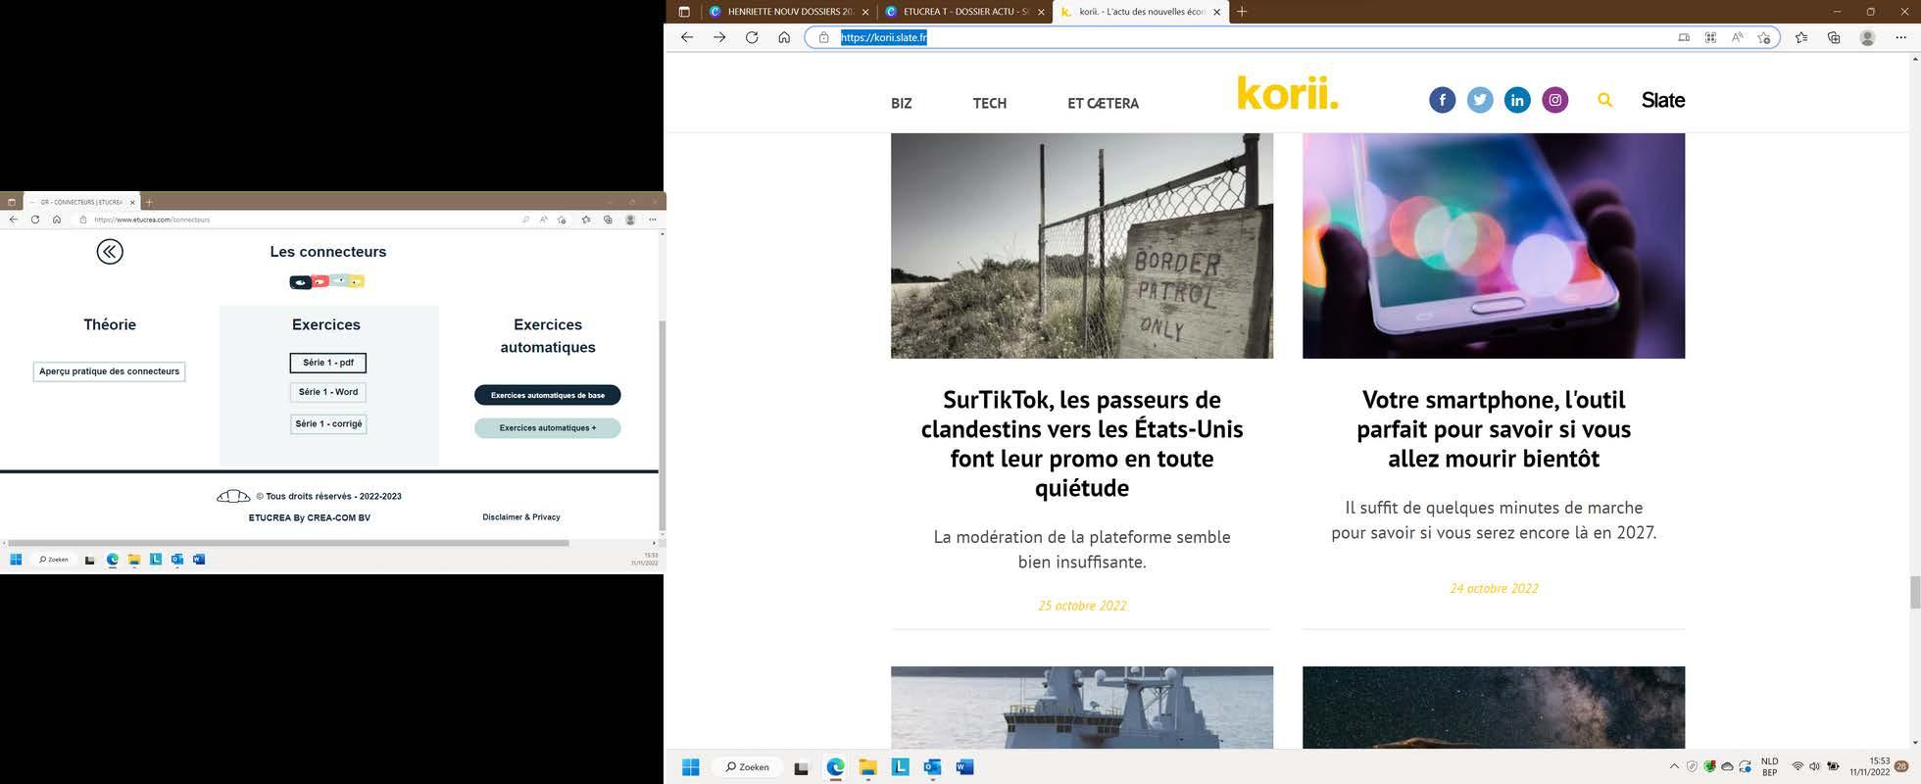The width and height of the screenshot is (1921, 784).
Task: Open the Read aloud icon in korii address bar
Action: click(1737, 37)
